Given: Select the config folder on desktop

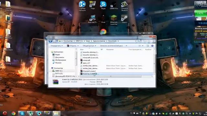Looking at the screenshot, I should 8,60.
